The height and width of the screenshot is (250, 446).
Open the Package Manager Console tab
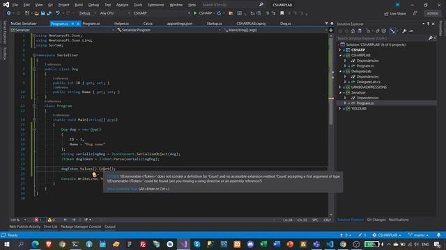pyautogui.click(x=81, y=226)
